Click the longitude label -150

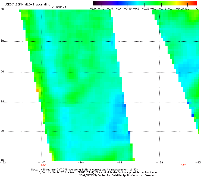tap(3, 163)
